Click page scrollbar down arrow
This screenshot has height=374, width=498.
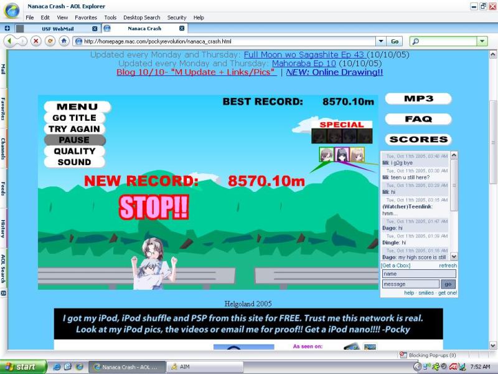[493, 345]
